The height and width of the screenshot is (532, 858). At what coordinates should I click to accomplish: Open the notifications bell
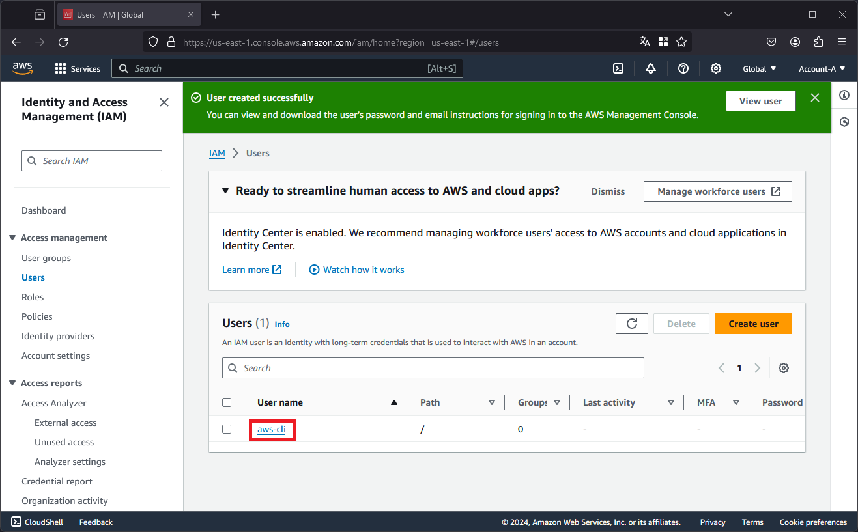[x=651, y=68]
